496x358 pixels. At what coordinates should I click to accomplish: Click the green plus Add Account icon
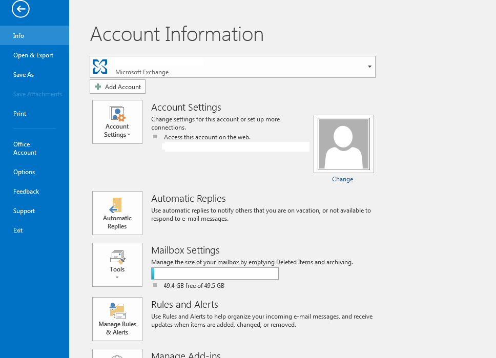98,87
